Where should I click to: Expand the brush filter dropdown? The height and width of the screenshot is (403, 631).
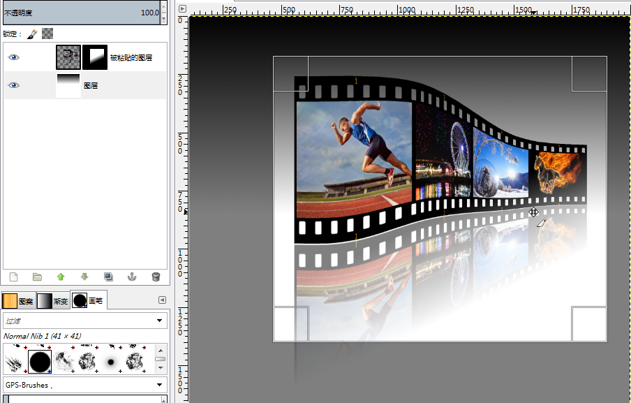pyautogui.click(x=159, y=321)
